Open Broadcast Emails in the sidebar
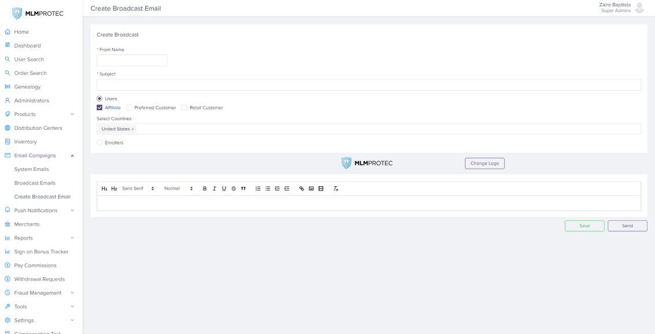655x334 pixels. (x=35, y=183)
